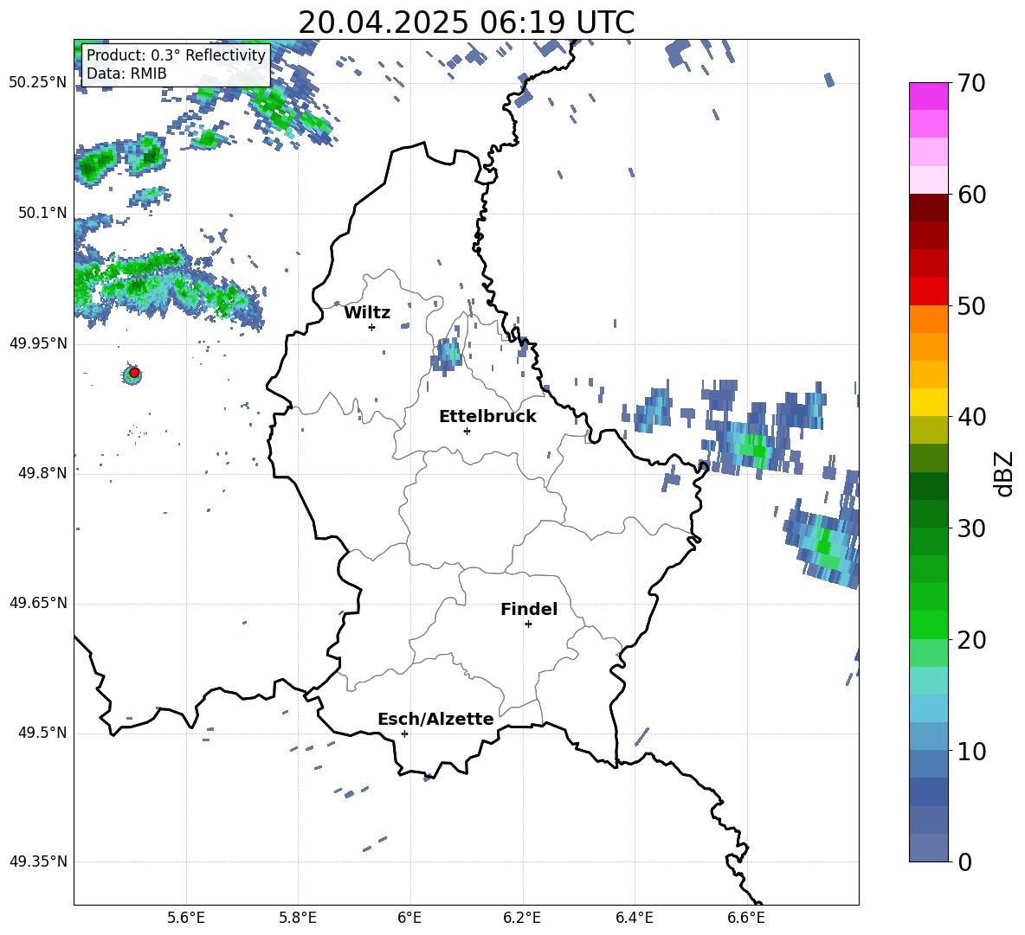The width and height of the screenshot is (1025, 935).
Task: Click the Esch/Alzette station label
Action: 435,719
